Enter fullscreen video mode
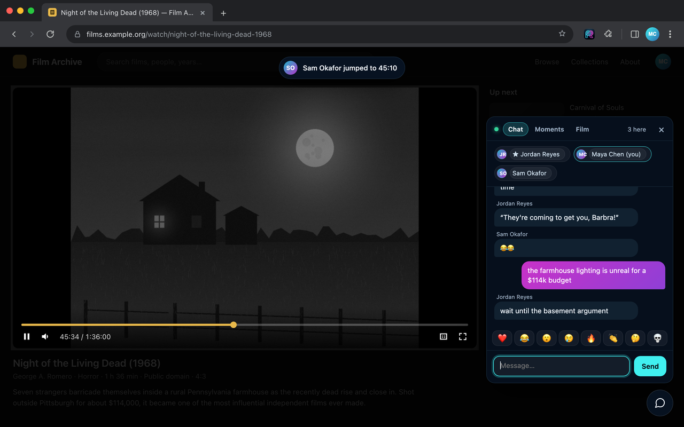 [463, 337]
